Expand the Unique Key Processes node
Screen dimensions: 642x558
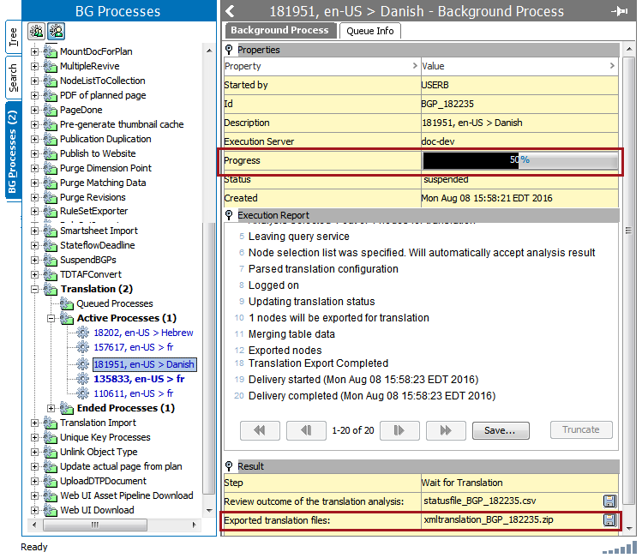pos(35,438)
